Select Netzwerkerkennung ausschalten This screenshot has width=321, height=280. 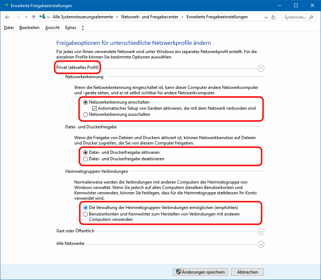pyautogui.click(x=85, y=115)
